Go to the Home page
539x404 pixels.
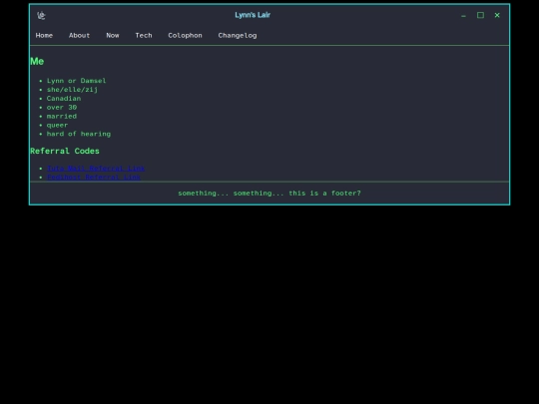(44, 35)
